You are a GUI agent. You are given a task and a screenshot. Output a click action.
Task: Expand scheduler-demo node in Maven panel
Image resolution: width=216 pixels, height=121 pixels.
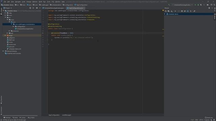165,14
